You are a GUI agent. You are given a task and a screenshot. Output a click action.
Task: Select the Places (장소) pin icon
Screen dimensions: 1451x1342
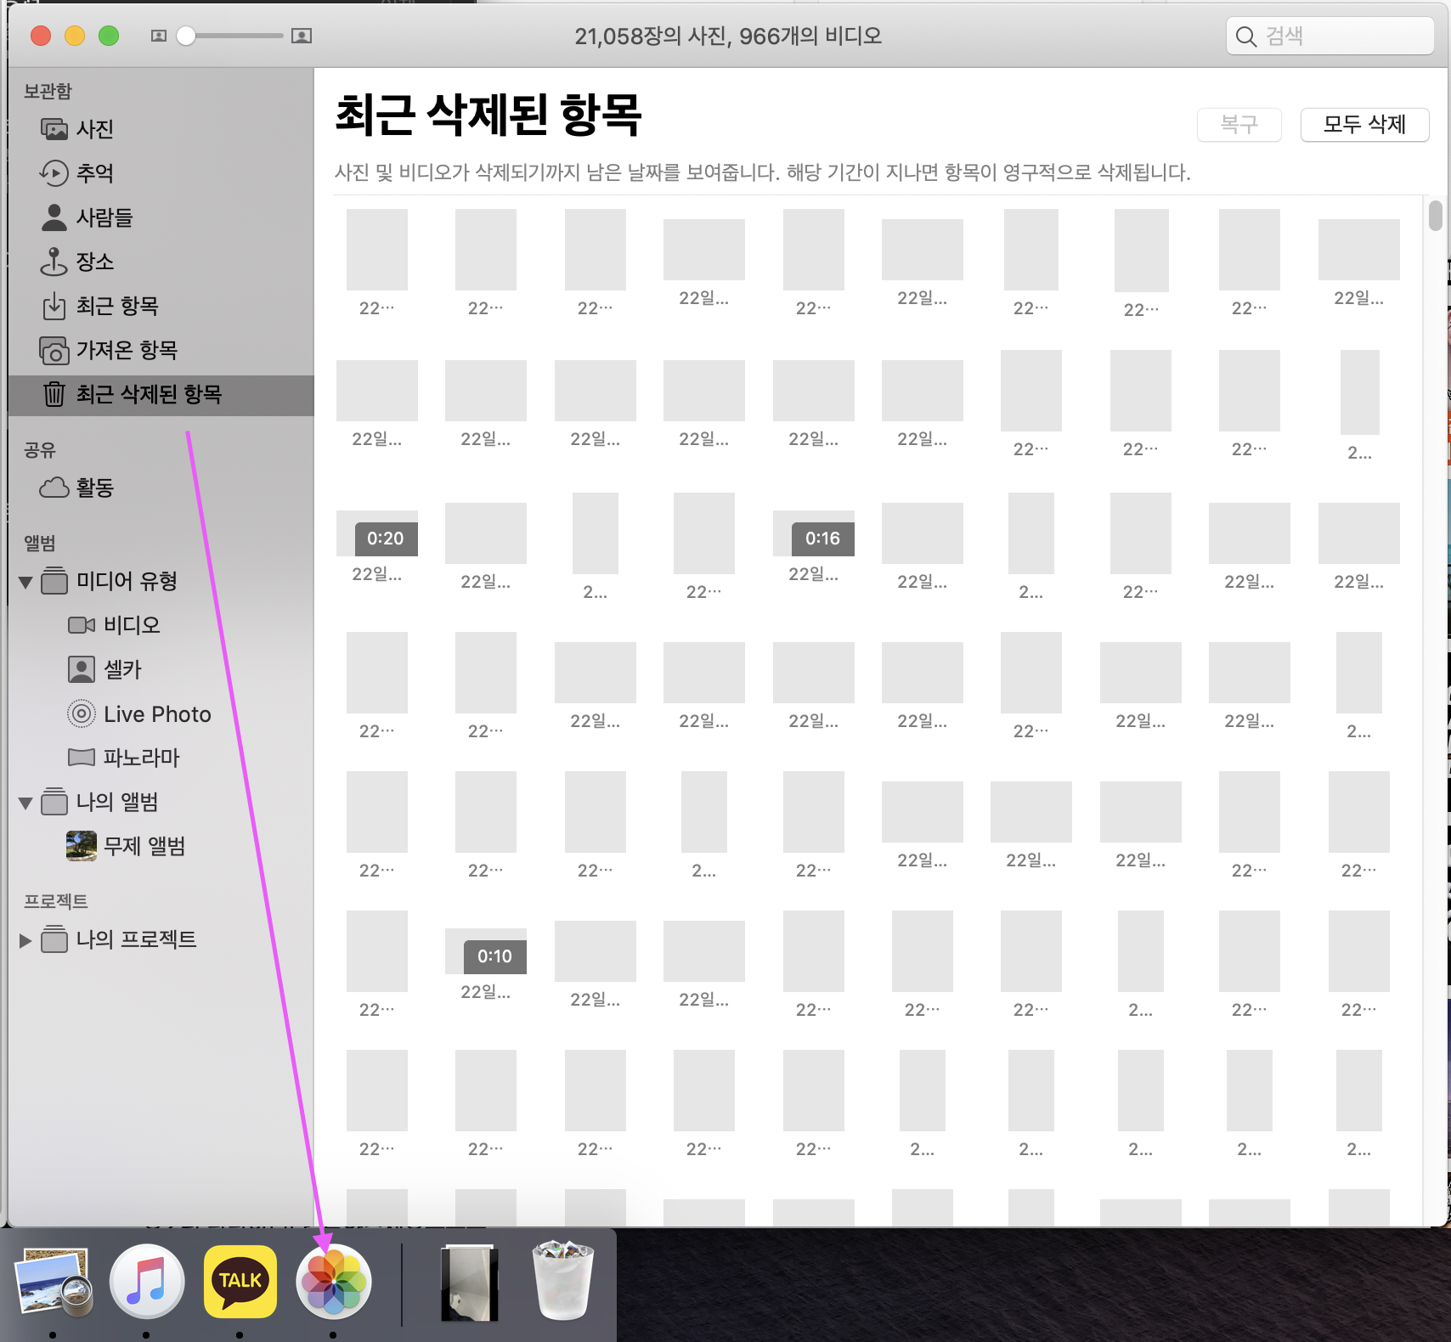click(x=54, y=262)
